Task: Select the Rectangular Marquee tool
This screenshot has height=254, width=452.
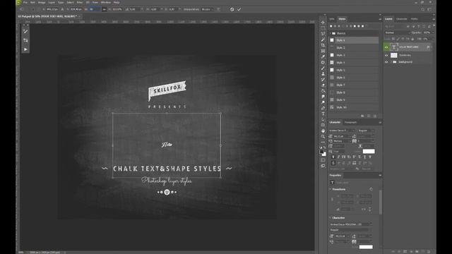Action: point(323,28)
